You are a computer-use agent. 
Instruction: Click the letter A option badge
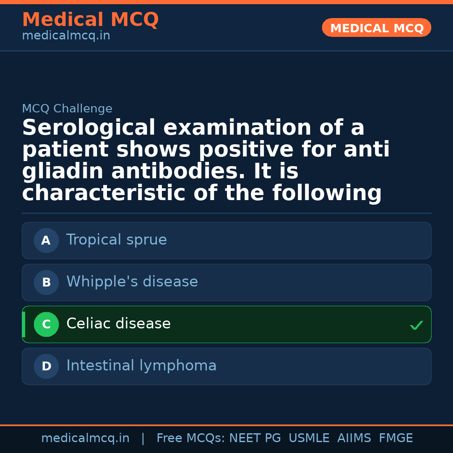point(46,240)
